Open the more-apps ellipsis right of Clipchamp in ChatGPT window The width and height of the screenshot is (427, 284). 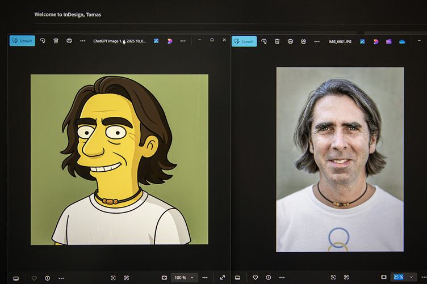point(183,41)
